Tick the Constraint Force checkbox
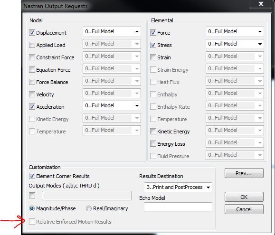275x235 pixels. tap(32, 57)
